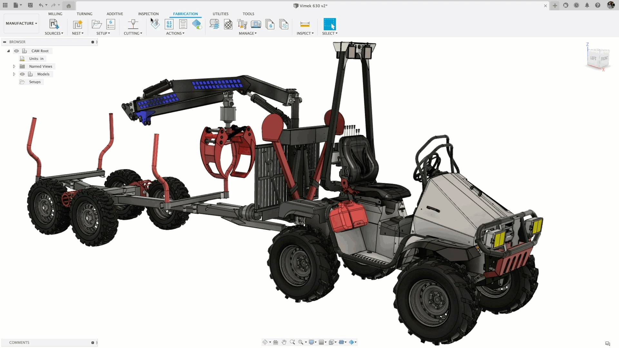619x348 pixels.
Task: Hide the Models node via eye icon
Action: click(x=22, y=74)
